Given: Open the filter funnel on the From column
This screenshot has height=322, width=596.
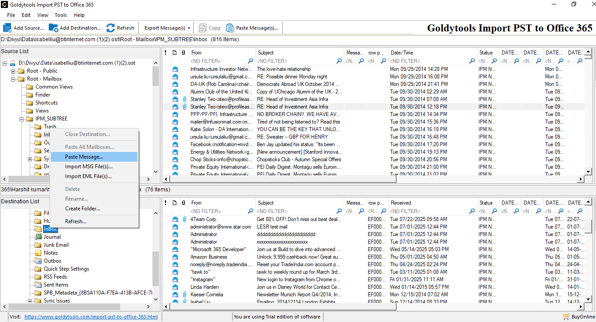Looking at the screenshot, I should pyautogui.click(x=250, y=61).
